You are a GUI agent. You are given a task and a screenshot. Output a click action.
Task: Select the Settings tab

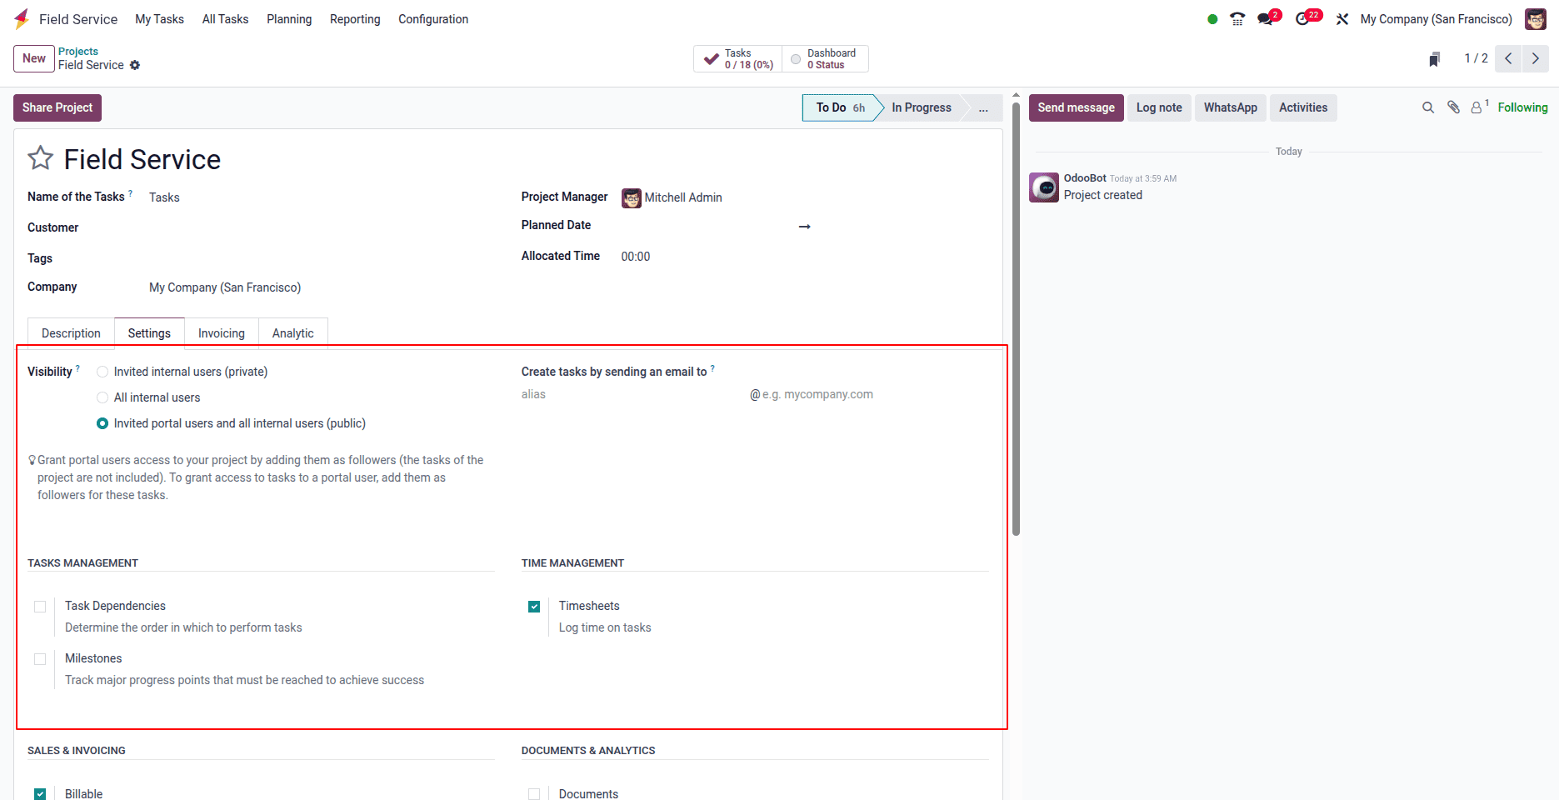tap(149, 333)
